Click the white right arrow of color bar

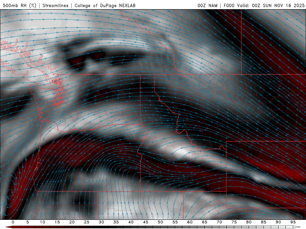point(297,227)
